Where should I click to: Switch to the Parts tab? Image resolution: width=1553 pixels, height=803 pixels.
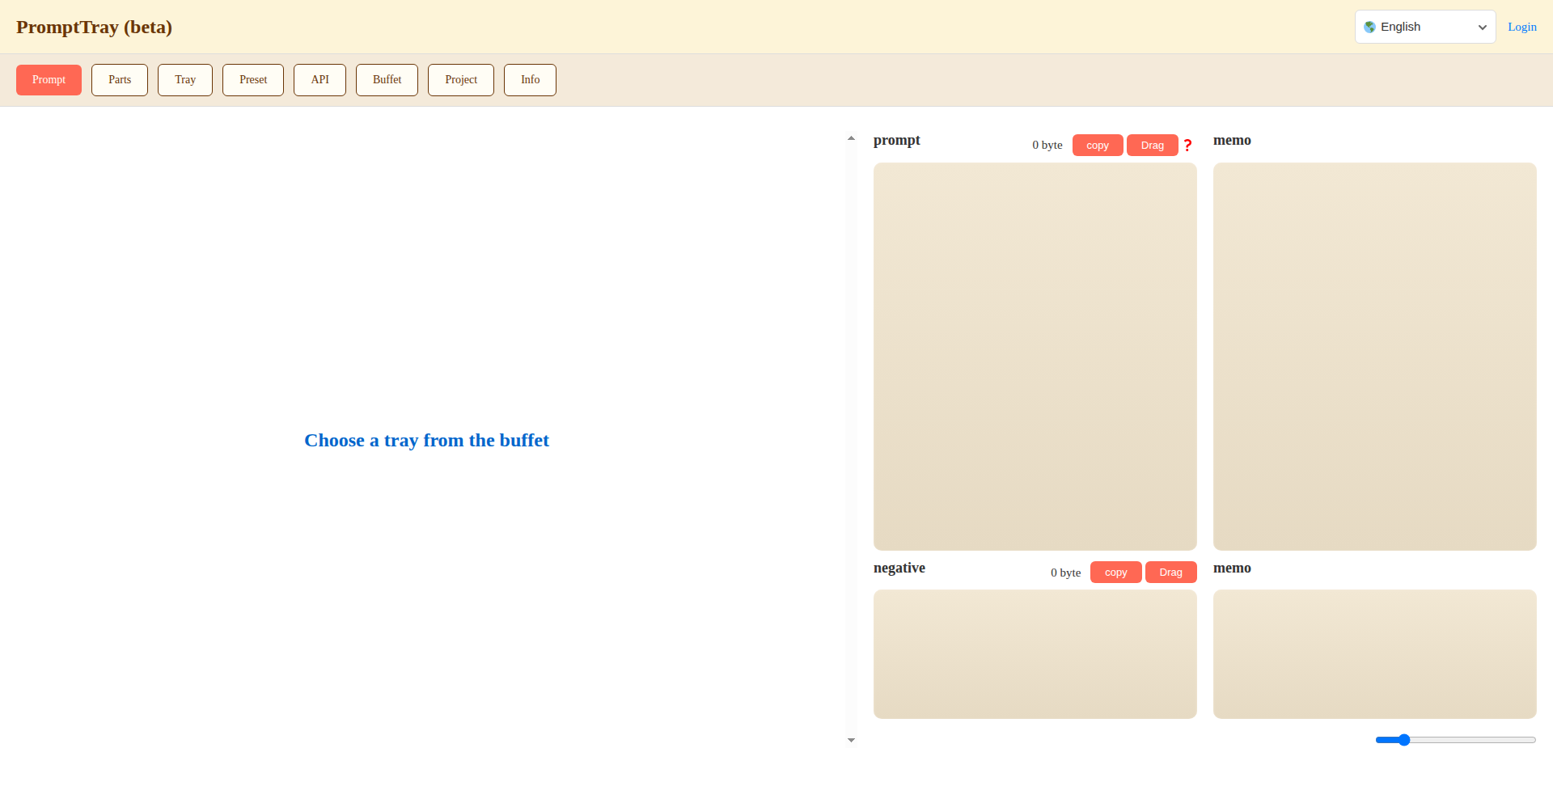[x=120, y=80]
